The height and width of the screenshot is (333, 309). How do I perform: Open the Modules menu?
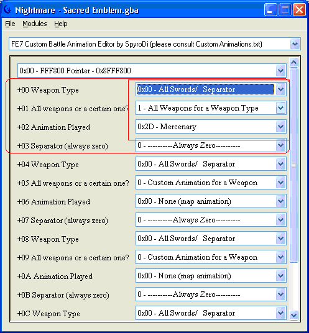(35, 24)
